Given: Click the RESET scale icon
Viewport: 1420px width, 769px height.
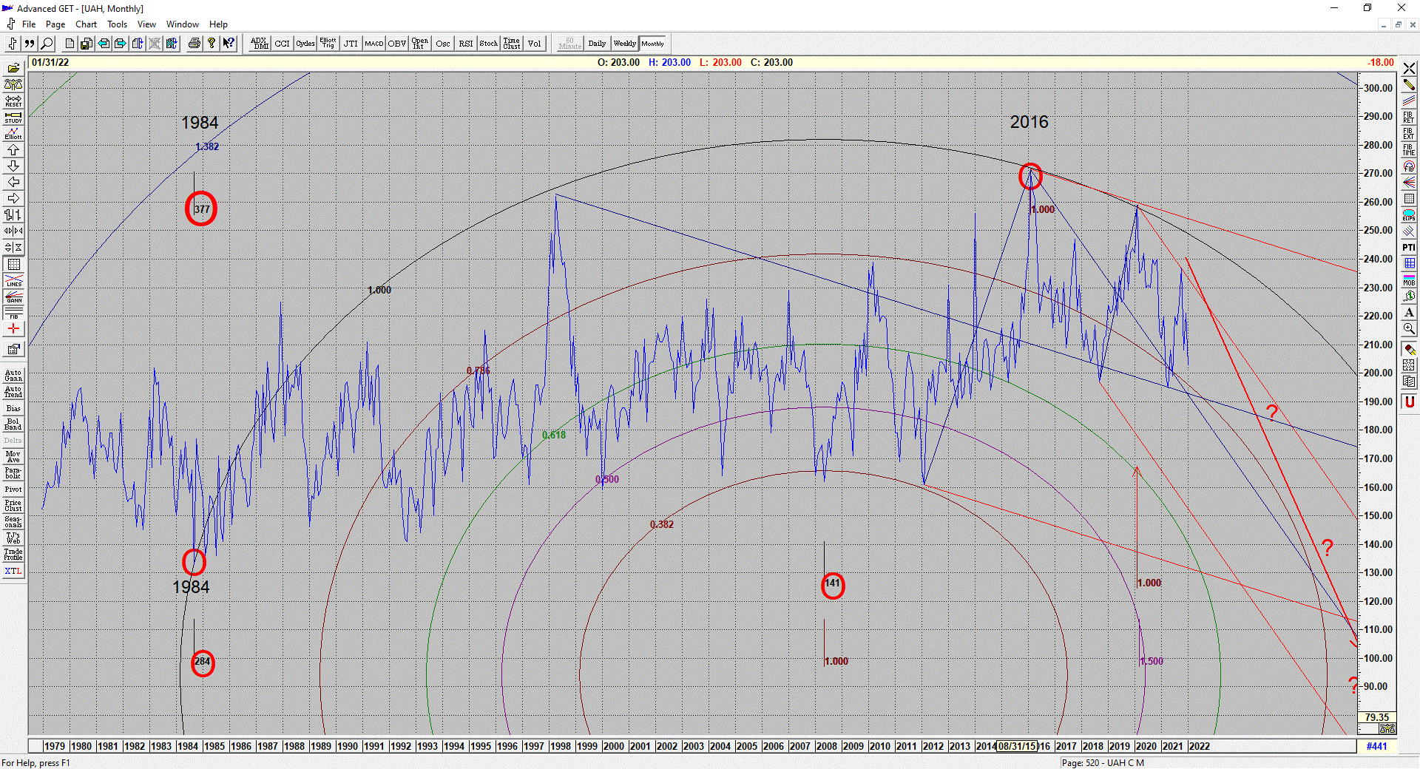Looking at the screenshot, I should (x=13, y=101).
